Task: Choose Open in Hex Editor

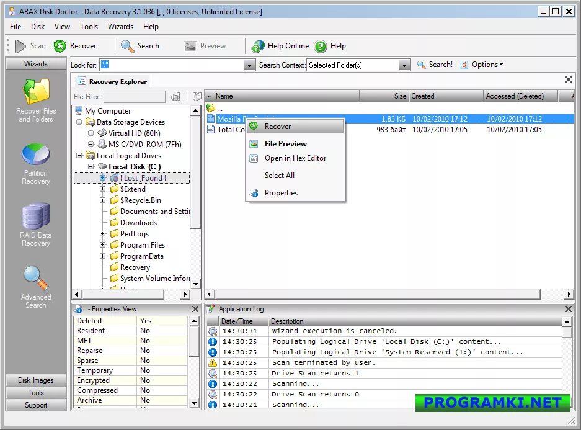Action: click(295, 158)
